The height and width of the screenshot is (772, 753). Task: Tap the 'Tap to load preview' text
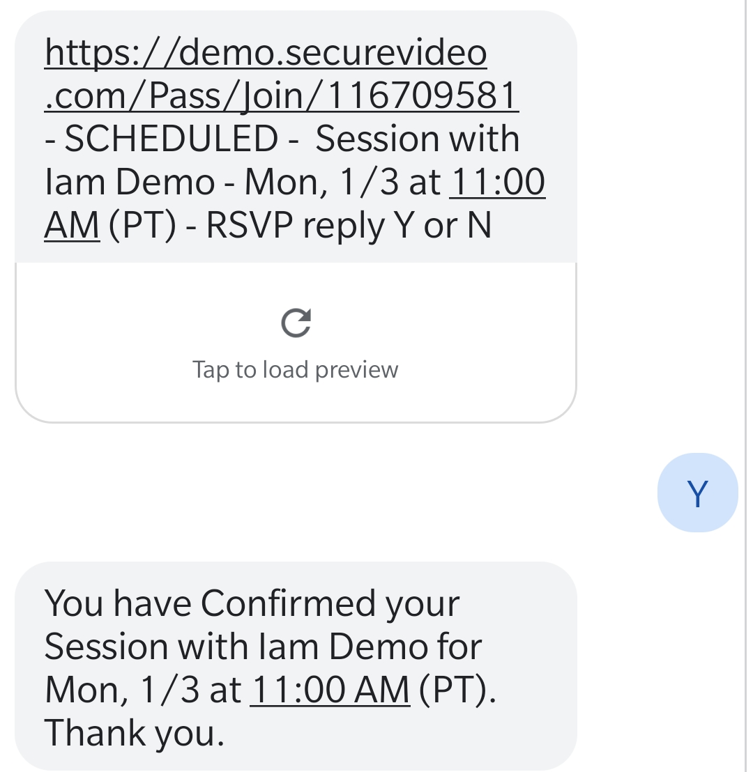coord(295,369)
